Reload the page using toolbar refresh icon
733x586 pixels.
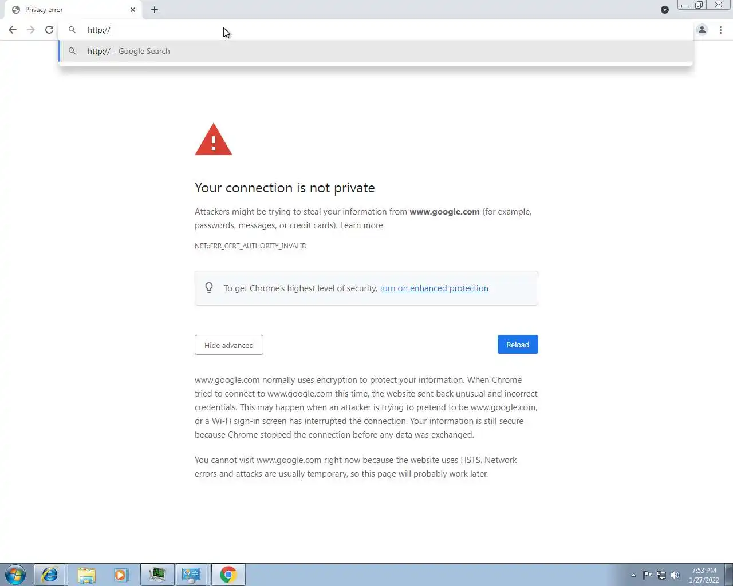tap(49, 30)
